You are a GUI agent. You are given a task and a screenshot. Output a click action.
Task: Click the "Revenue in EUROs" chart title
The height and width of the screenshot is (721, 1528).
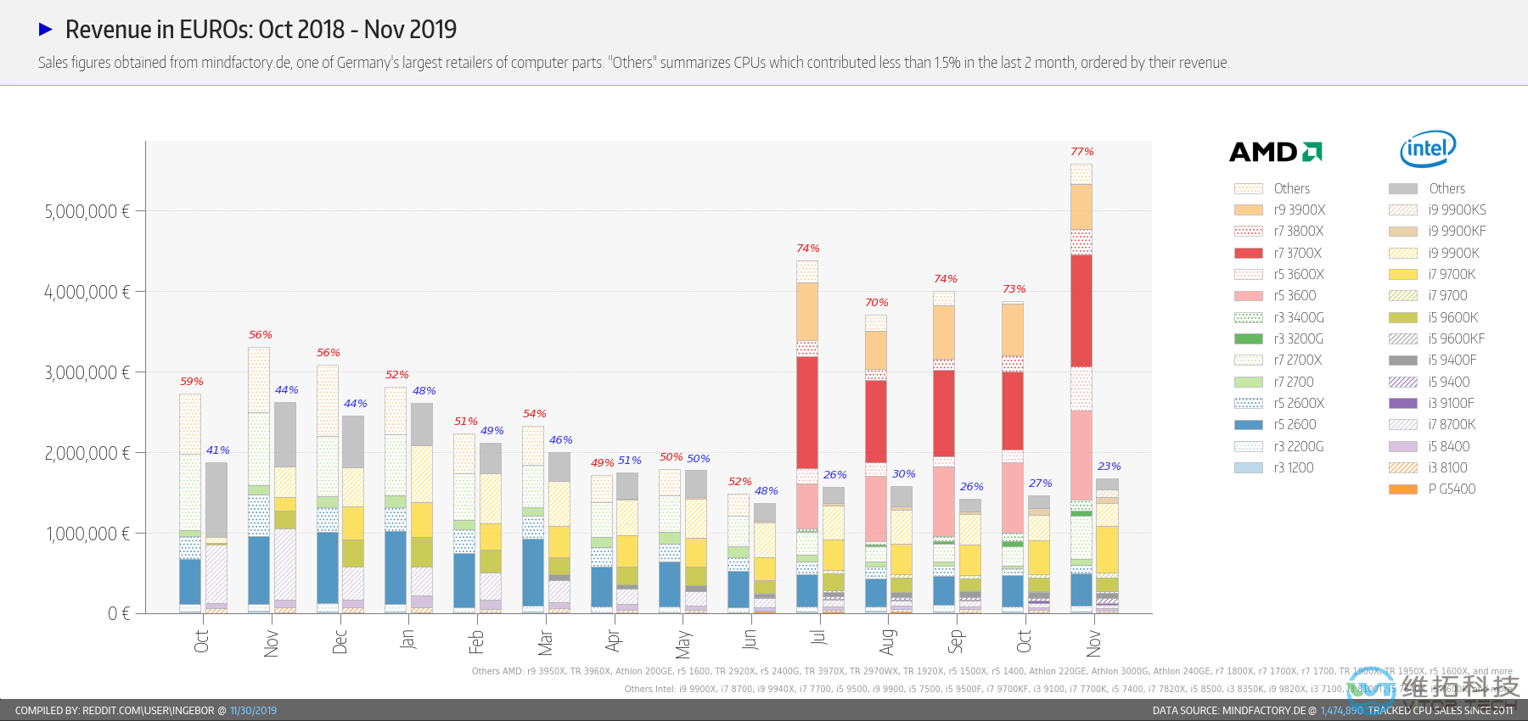[x=261, y=30]
